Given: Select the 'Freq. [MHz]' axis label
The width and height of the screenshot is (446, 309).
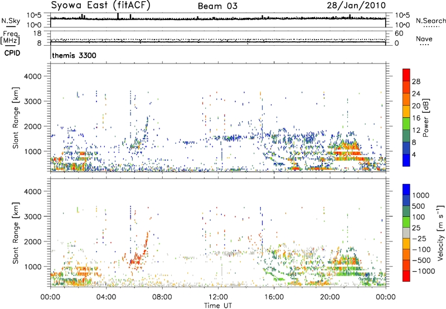Looking at the screenshot, I should (10, 37).
